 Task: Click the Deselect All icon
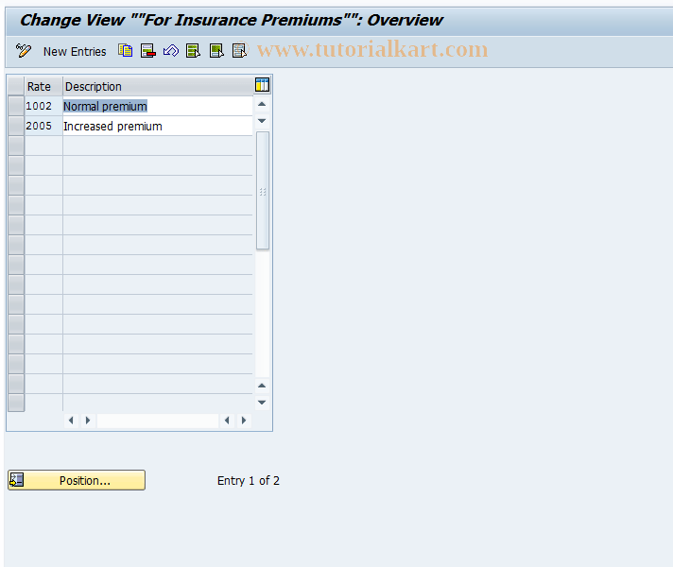coord(239,51)
